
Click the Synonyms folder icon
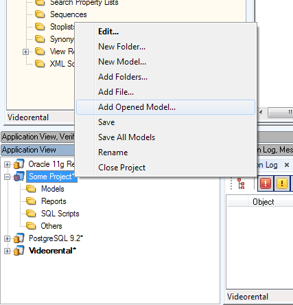[x=40, y=39]
